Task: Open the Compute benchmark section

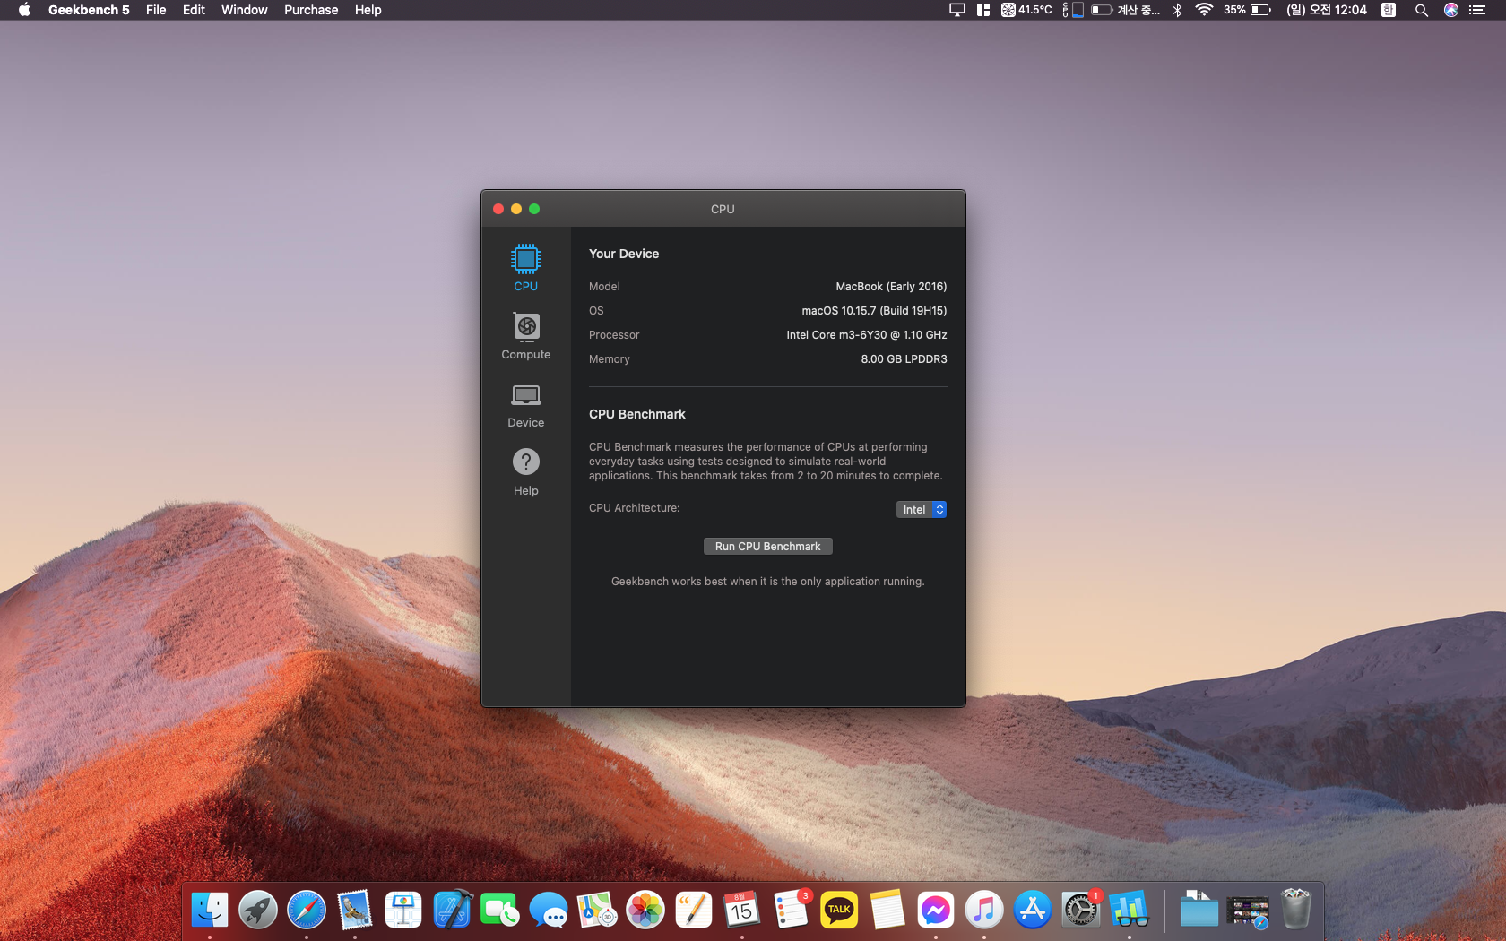Action: (525, 336)
